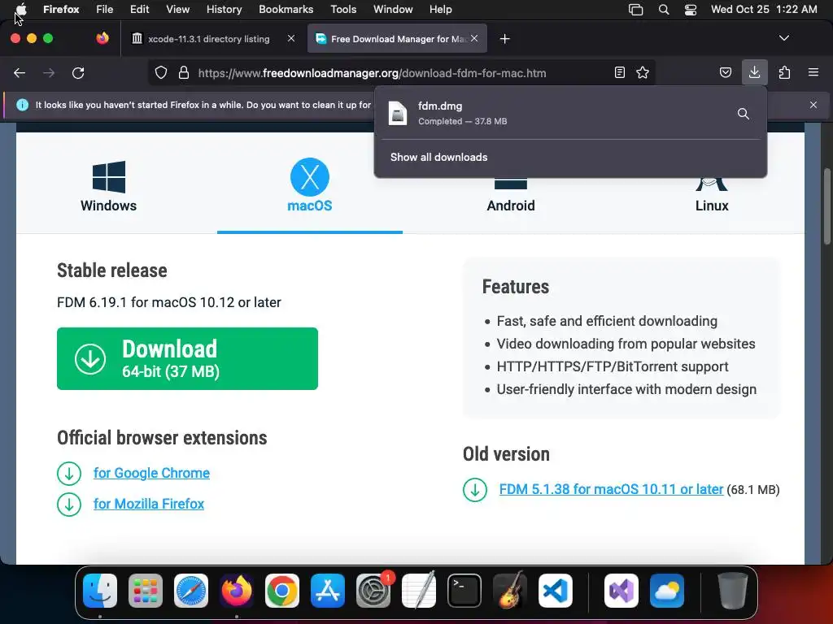Open Trash from the Dock
Viewport: 833px width, 624px height.
(733, 590)
